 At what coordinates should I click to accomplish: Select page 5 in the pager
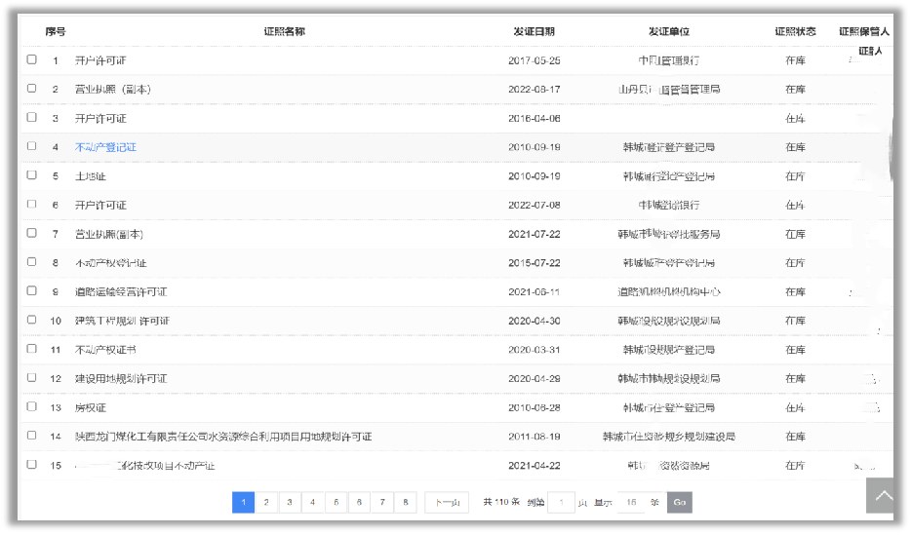pyautogui.click(x=336, y=502)
